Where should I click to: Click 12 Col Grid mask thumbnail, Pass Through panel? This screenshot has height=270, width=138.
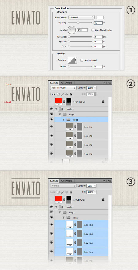(68, 102)
